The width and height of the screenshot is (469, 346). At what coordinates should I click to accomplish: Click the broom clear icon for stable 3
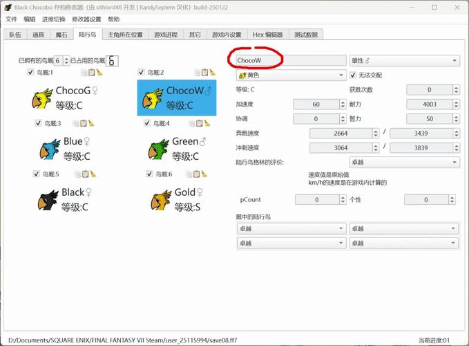[91, 123]
